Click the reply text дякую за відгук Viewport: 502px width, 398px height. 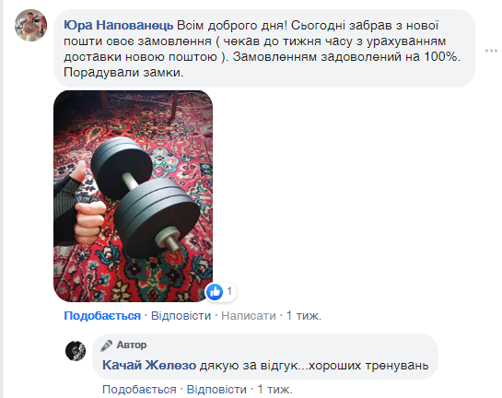pyautogui.click(x=249, y=365)
